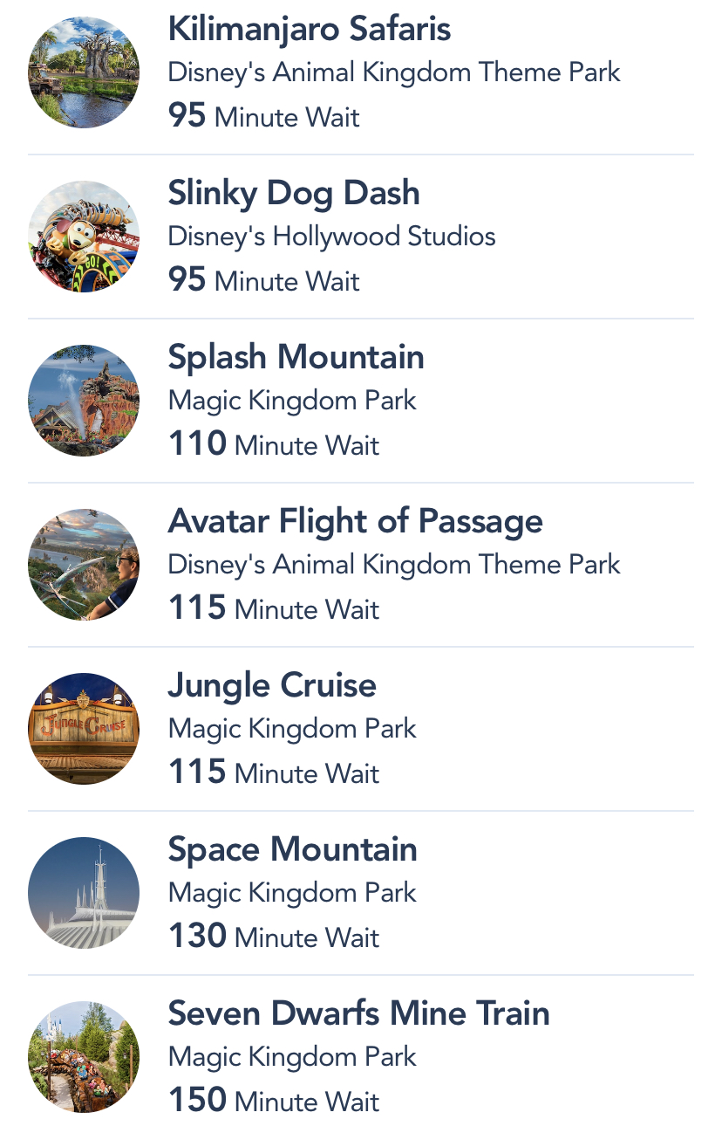This screenshot has width=722, height=1126.
Task: Tap the Avatar Flight of Passage thumbnail
Action: 84,565
